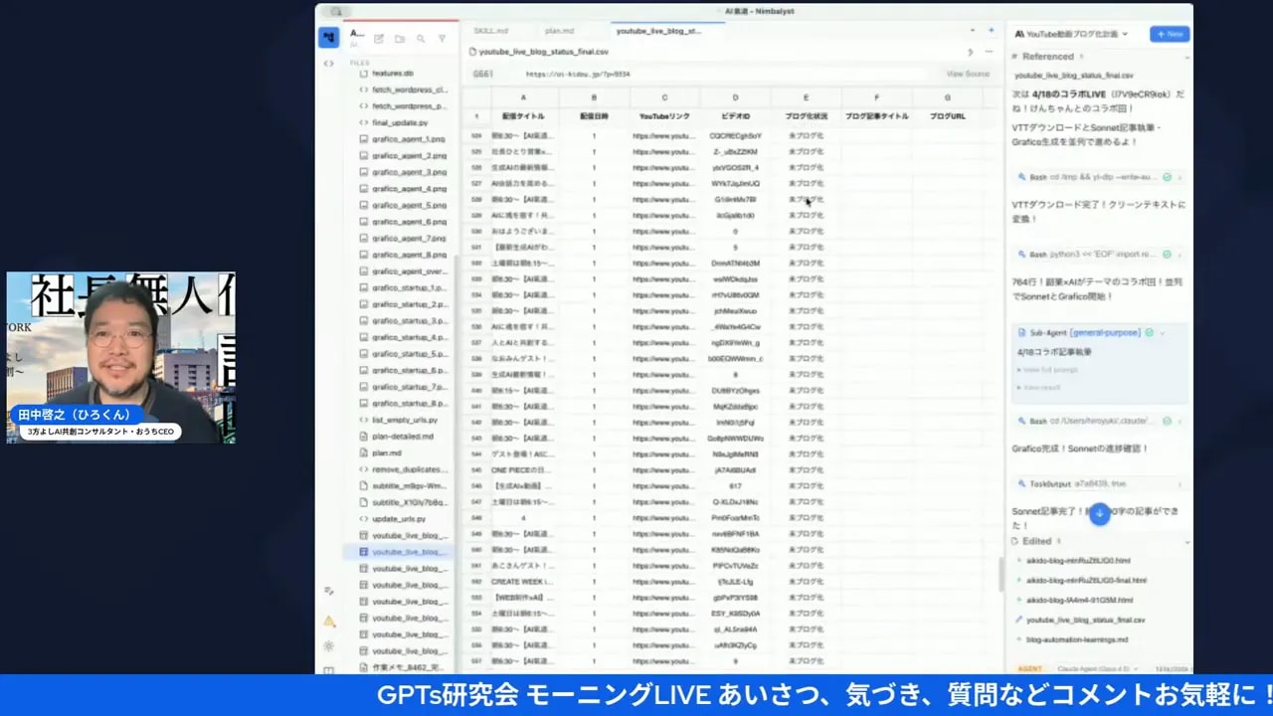1273x716 pixels.
Task: Collapse the Referenced section
Action: click(x=1185, y=57)
